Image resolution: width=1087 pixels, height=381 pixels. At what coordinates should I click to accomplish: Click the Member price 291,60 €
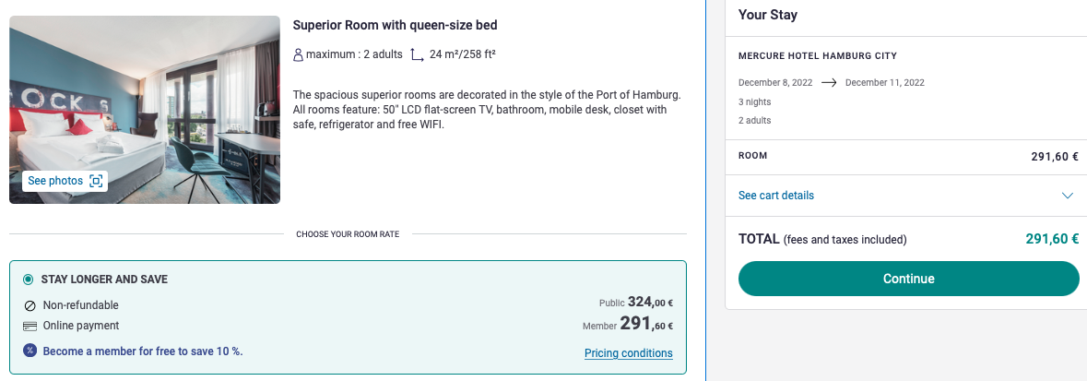point(628,324)
